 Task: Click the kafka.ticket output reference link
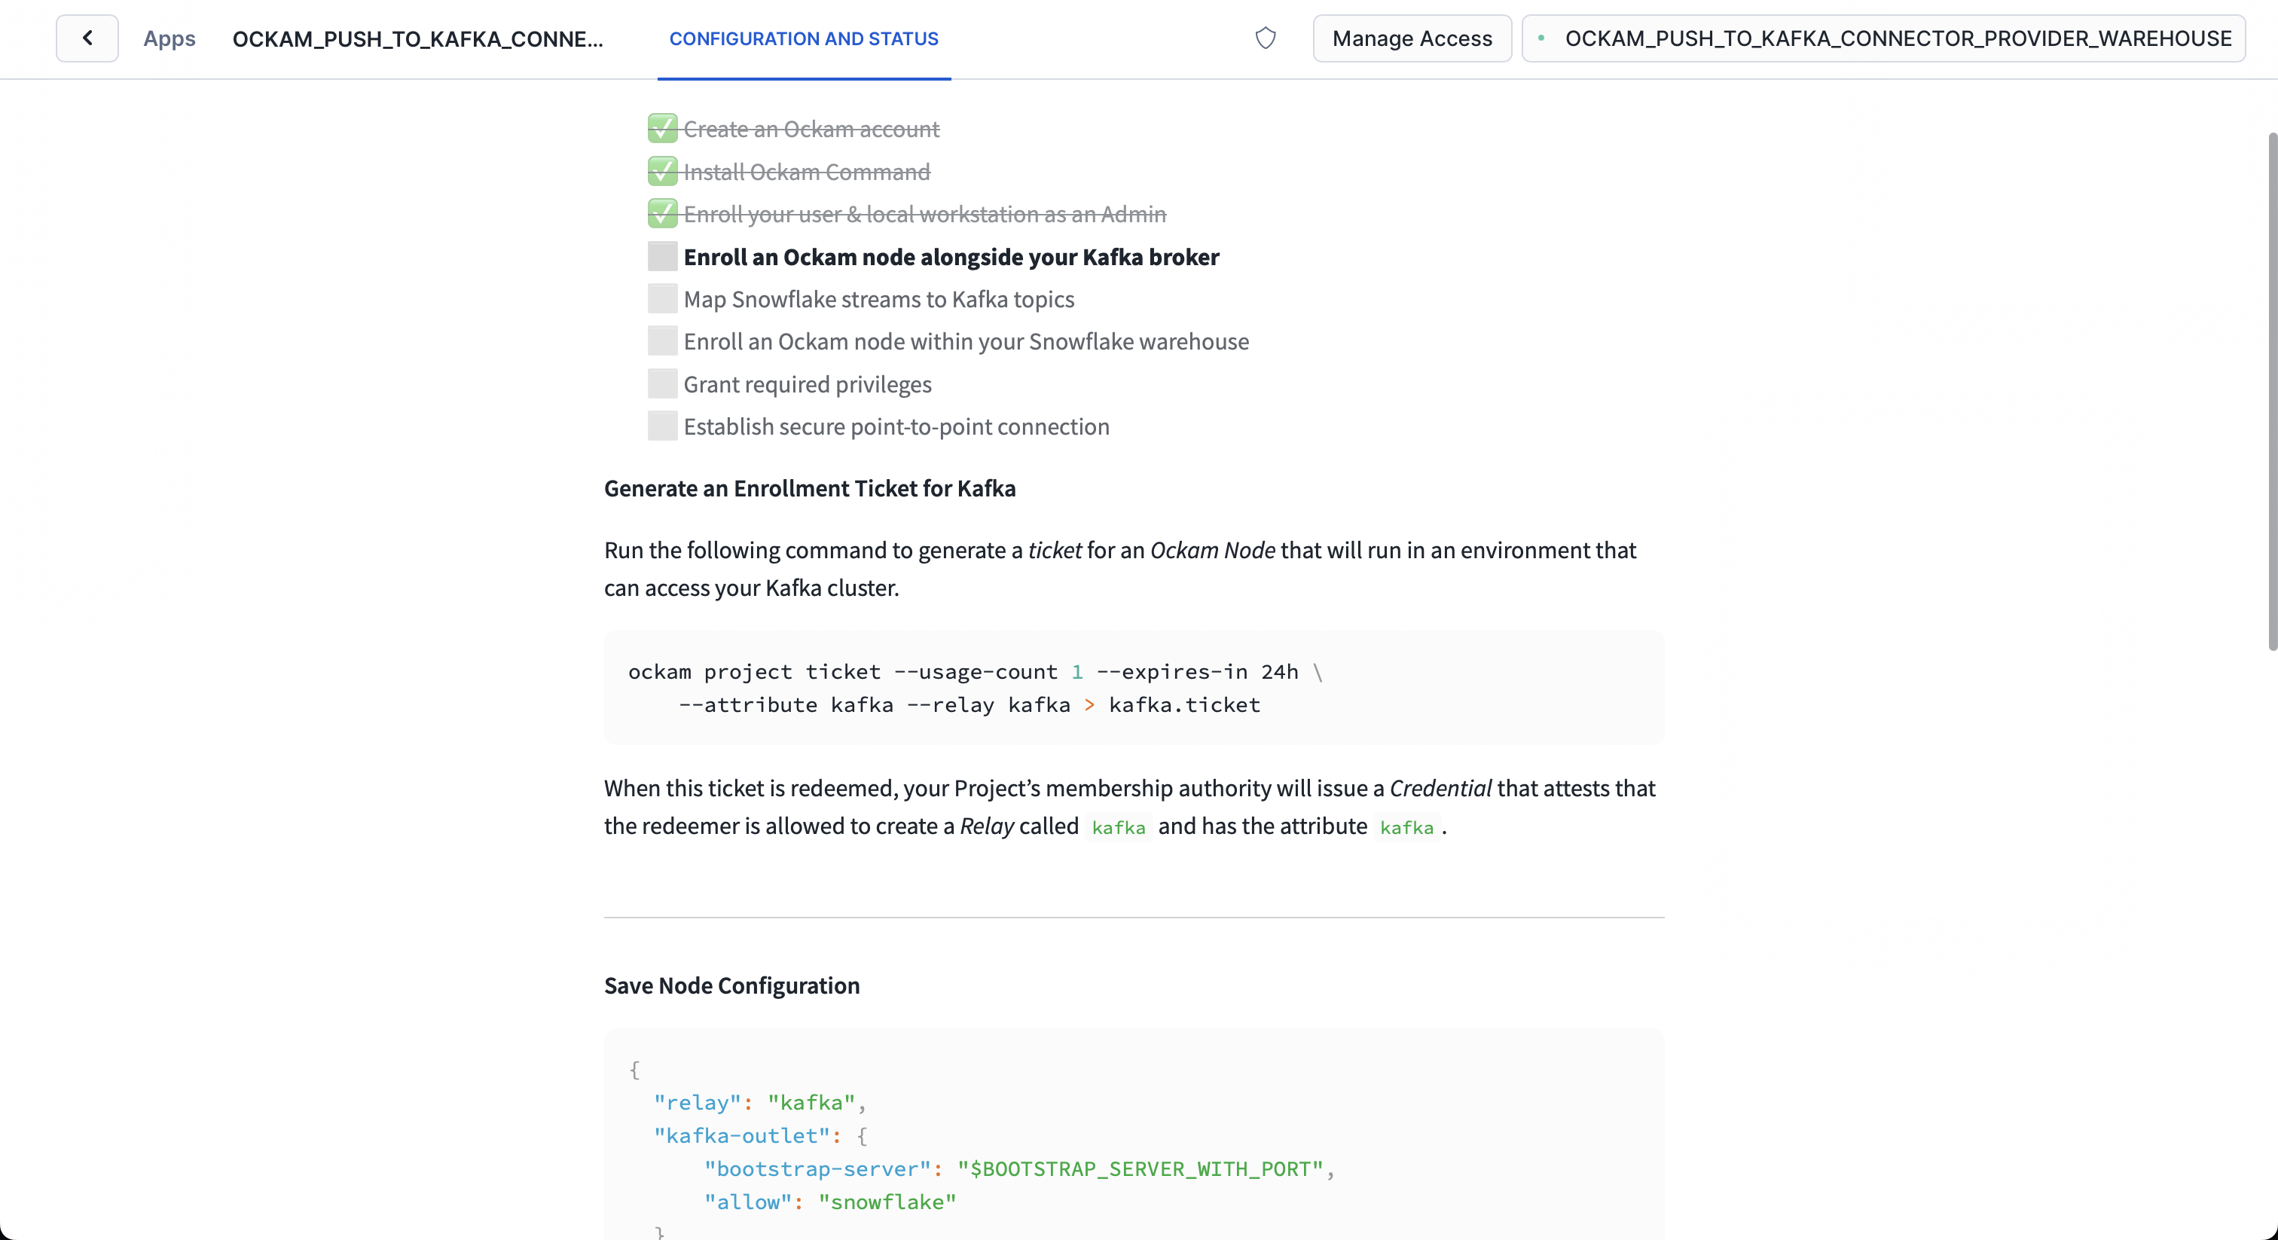[x=1183, y=704]
